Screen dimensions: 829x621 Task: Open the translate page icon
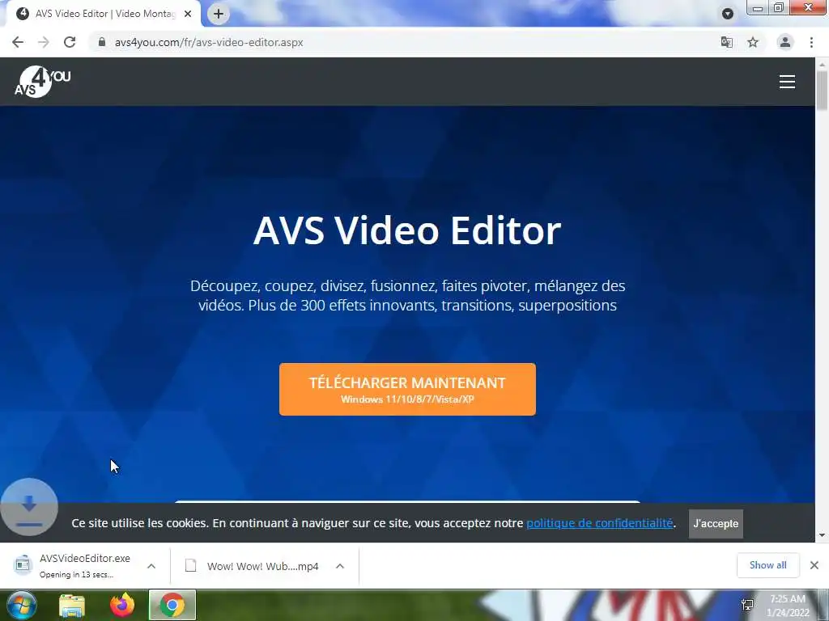(x=727, y=42)
